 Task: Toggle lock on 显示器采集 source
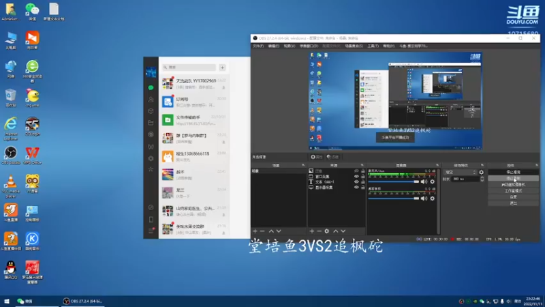pyautogui.click(x=363, y=187)
